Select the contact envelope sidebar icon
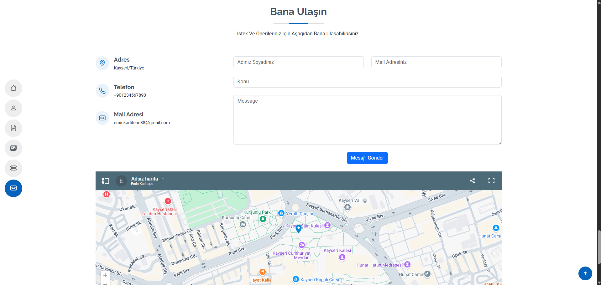Screen dimensions: 601x285 coord(13,188)
